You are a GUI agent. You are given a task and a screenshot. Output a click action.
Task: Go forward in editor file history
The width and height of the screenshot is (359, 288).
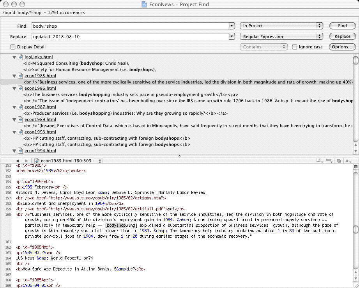coord(27,161)
